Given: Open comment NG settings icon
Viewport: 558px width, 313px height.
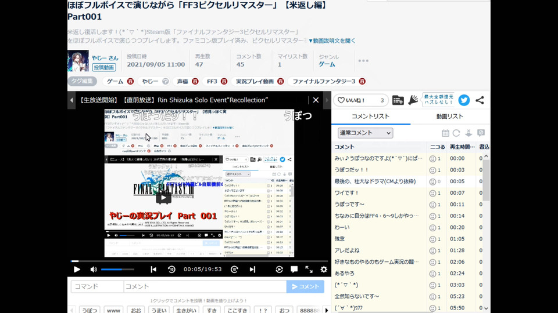Looking at the screenshot, I should click(x=481, y=133).
